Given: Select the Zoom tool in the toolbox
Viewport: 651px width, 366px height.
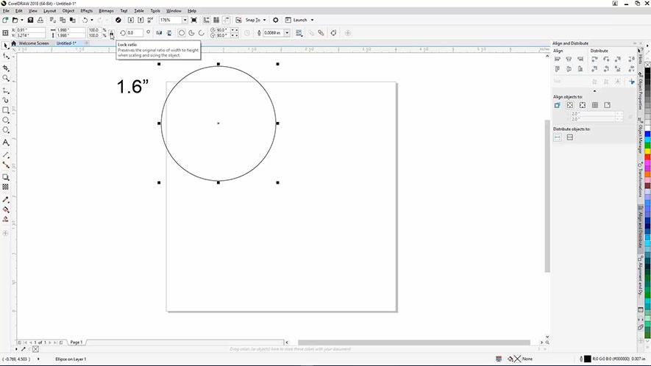Looking at the screenshot, I should coord(6,78).
